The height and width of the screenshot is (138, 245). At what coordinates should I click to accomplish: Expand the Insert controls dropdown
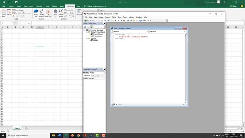point(55,13)
